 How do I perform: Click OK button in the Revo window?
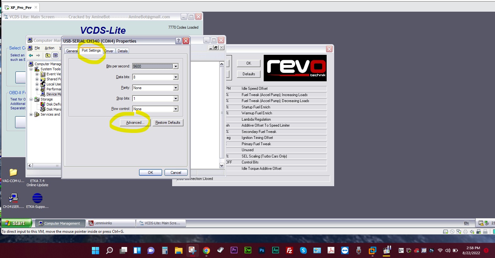point(249,63)
